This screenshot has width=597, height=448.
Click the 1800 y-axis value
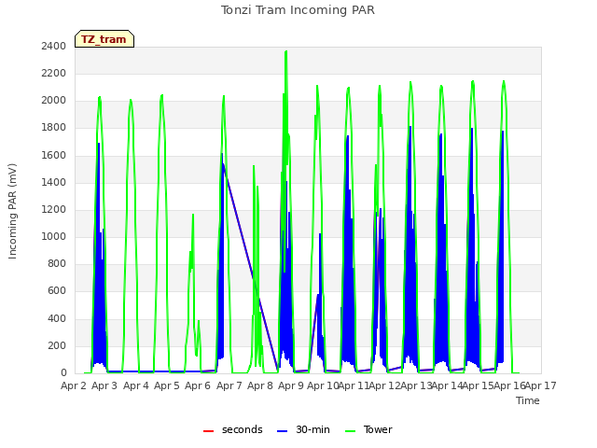(54, 128)
